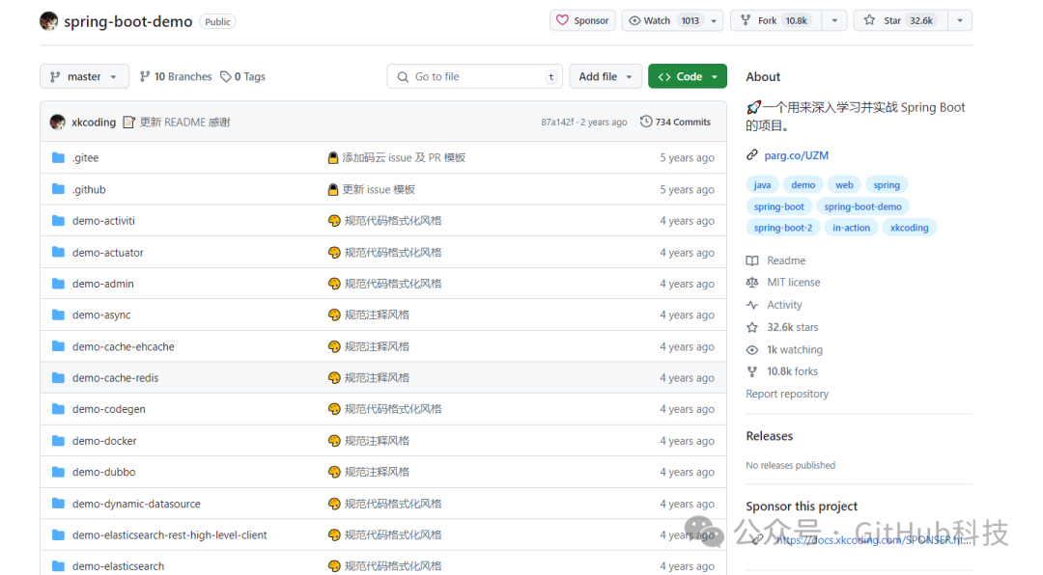Select the web topic tag
Screen dimensions: 1043x575
[844, 185]
